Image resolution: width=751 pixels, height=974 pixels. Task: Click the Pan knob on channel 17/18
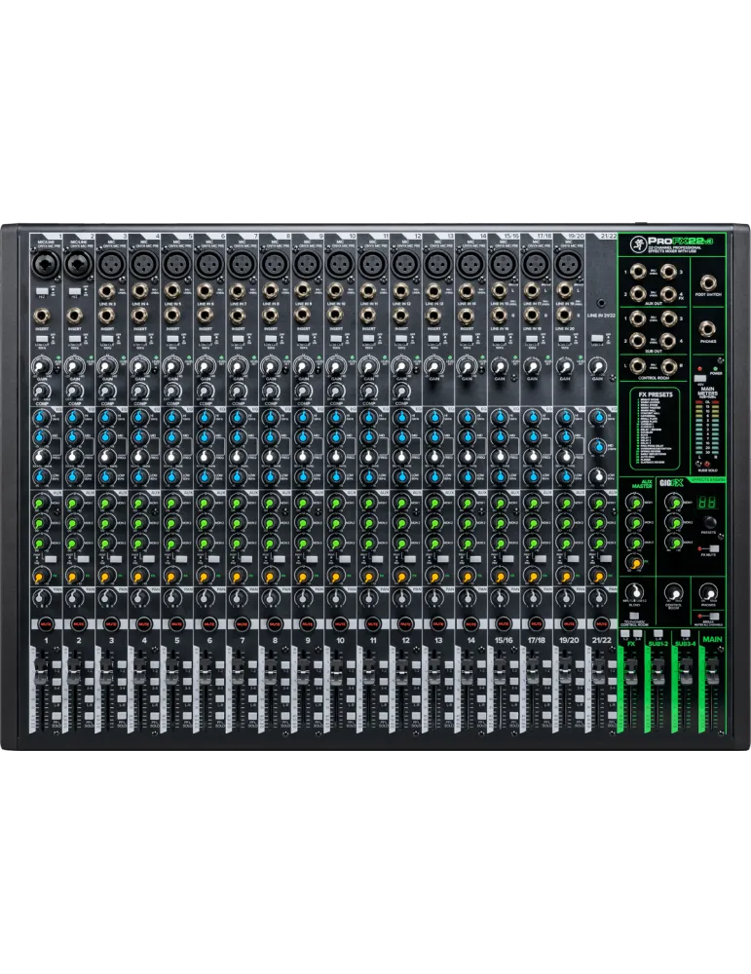click(532, 599)
